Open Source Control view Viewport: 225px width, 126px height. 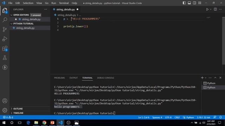[x=5, y=29]
